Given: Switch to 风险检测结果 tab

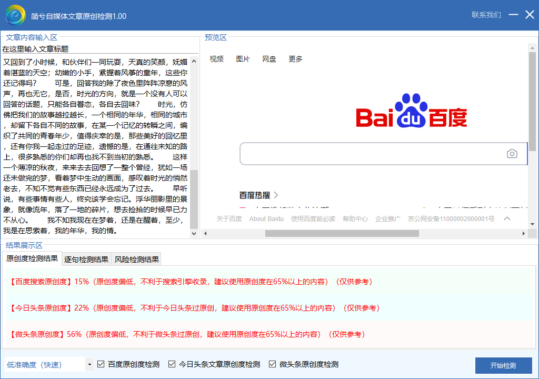Looking at the screenshot, I should [136, 260].
